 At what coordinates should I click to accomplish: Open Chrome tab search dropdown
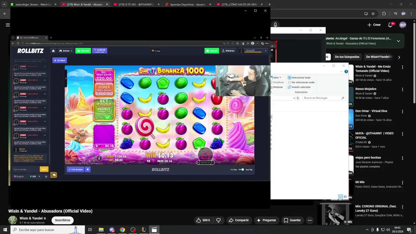[x=4, y=4]
